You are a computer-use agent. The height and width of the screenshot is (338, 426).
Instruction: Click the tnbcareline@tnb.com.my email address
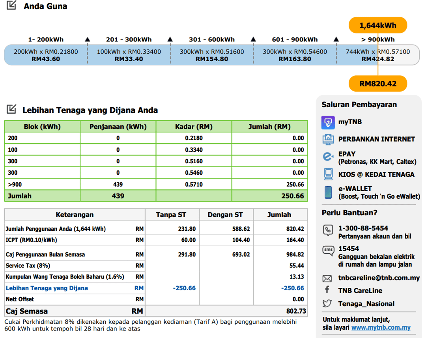379,278
